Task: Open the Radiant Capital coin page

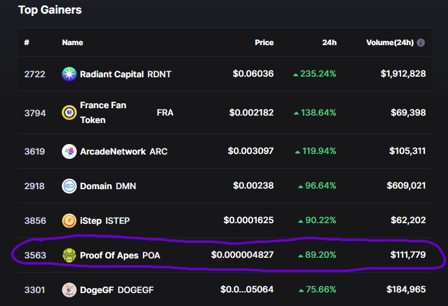Action: tap(112, 74)
